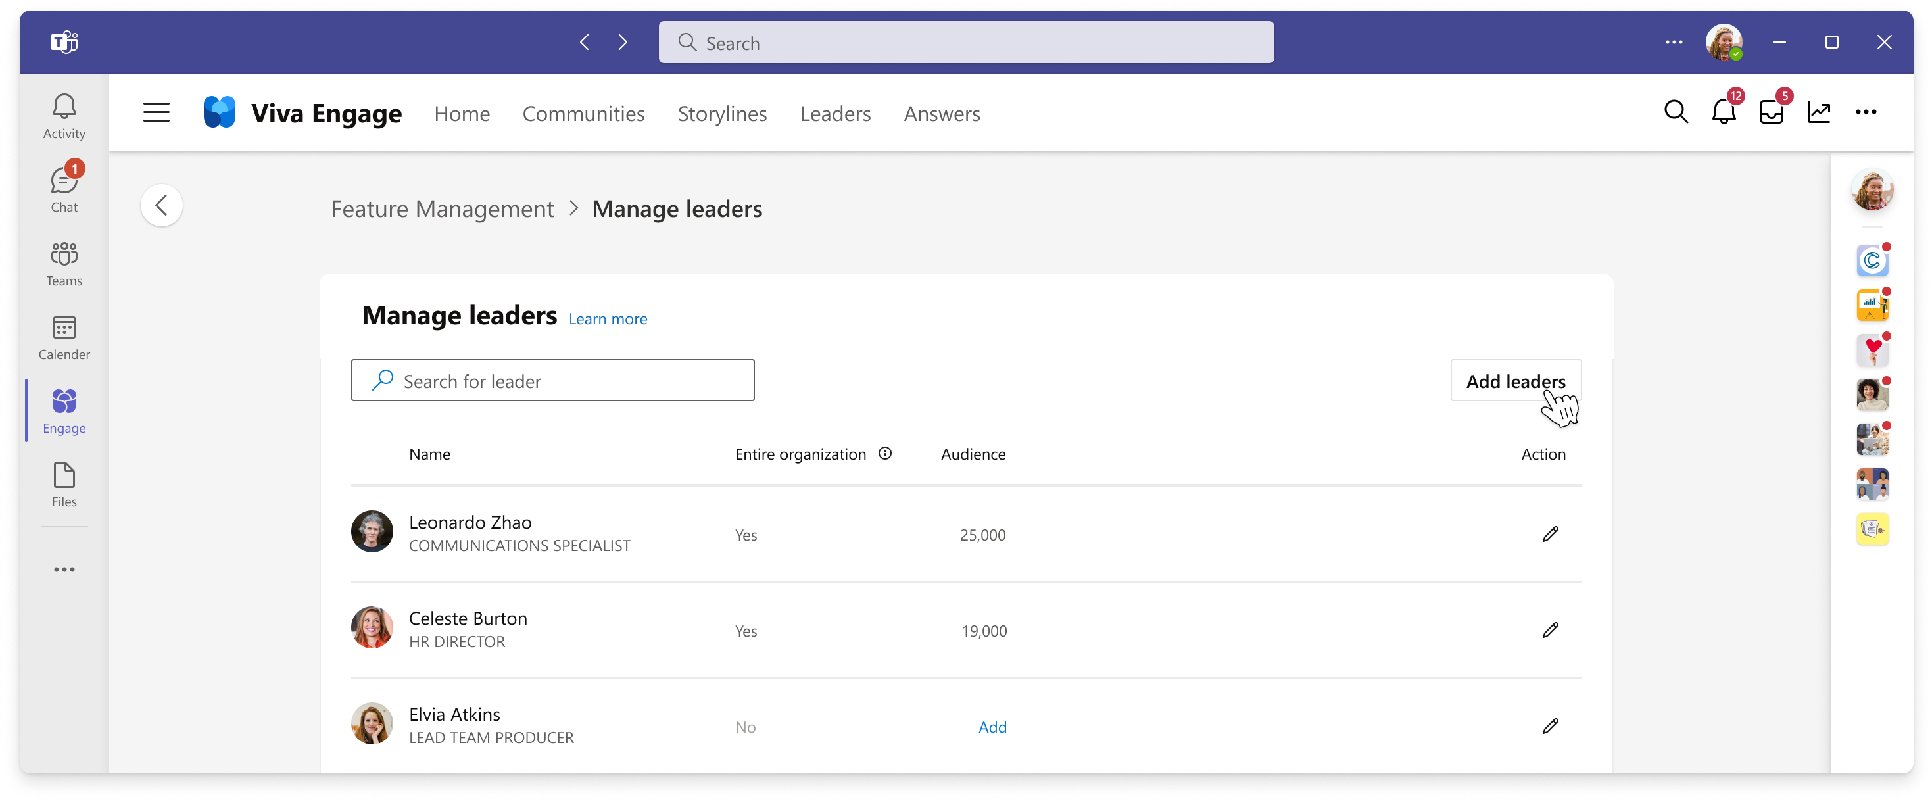The image size is (1932, 801).
Task: Edit Elvia Atkins with pencil icon
Action: (1550, 726)
